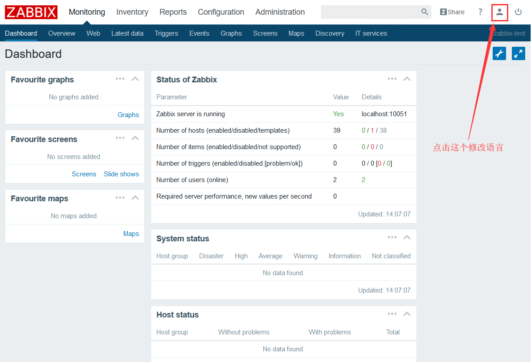The width and height of the screenshot is (531, 362).
Task: Open the Inventory main menu
Action: (x=132, y=12)
